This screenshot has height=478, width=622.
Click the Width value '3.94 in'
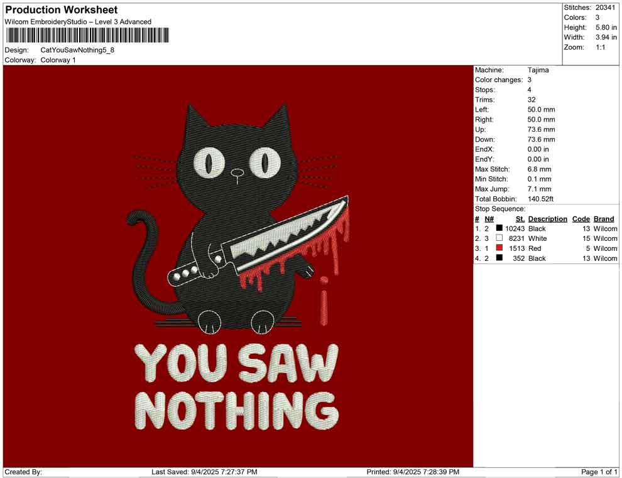[606, 37]
